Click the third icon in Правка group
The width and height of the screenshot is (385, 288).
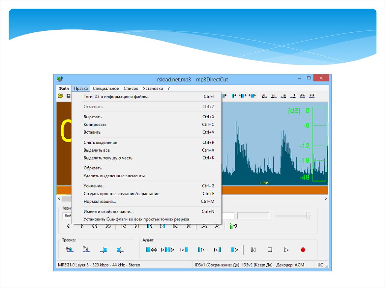pos(103,250)
